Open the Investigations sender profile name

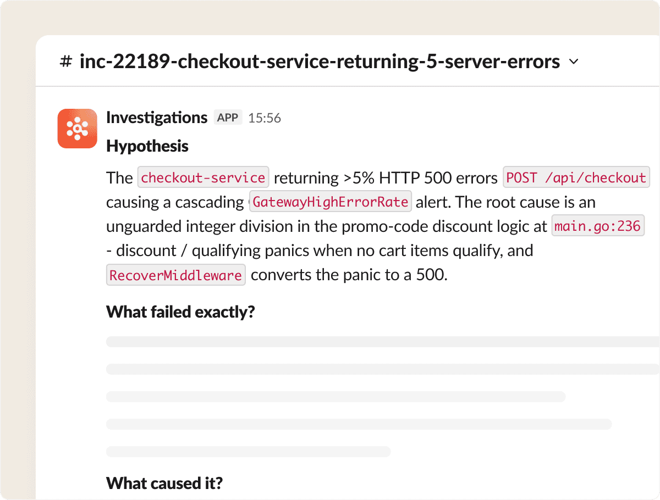tap(157, 118)
